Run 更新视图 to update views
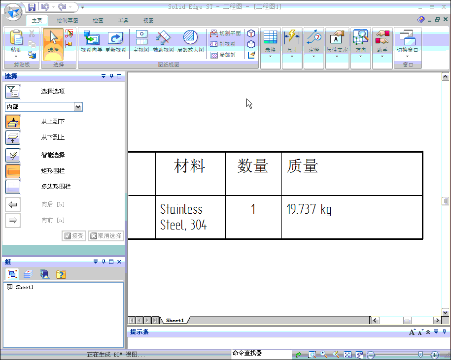The height and width of the screenshot is (360, 451). click(116, 42)
